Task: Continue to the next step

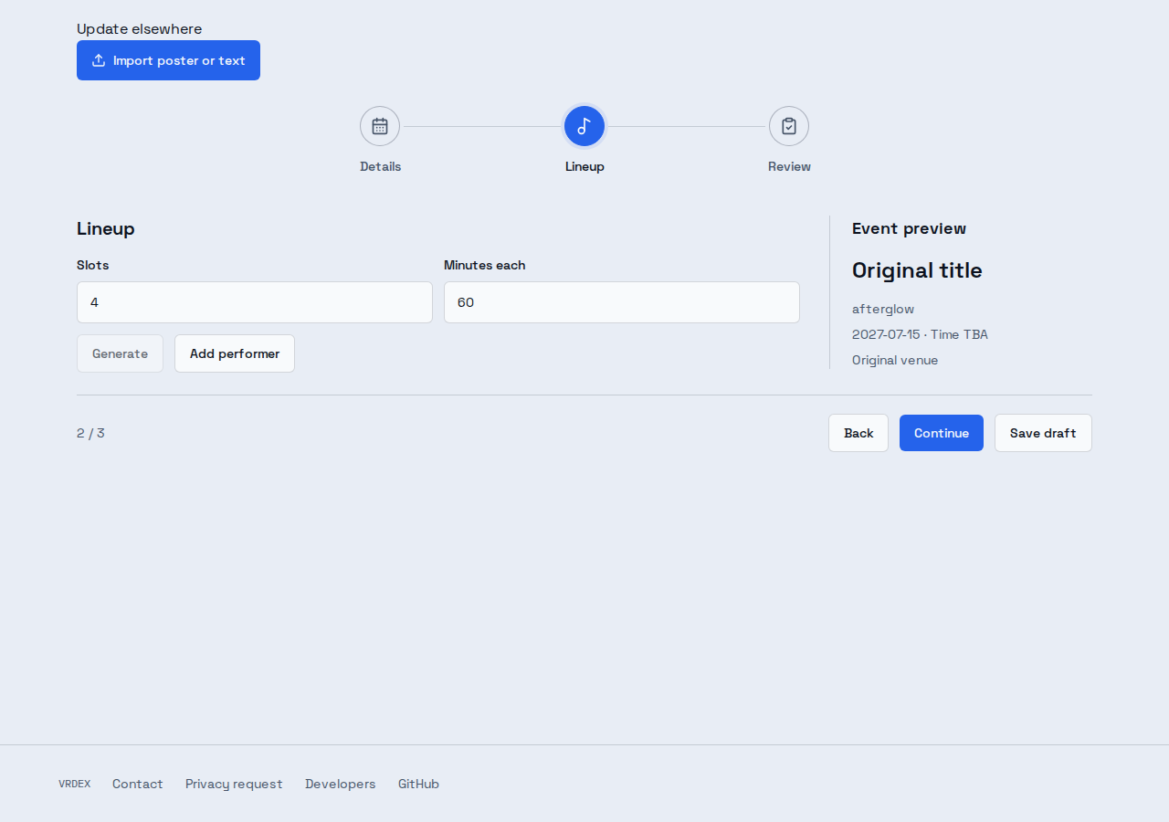Action: pyautogui.click(x=942, y=433)
